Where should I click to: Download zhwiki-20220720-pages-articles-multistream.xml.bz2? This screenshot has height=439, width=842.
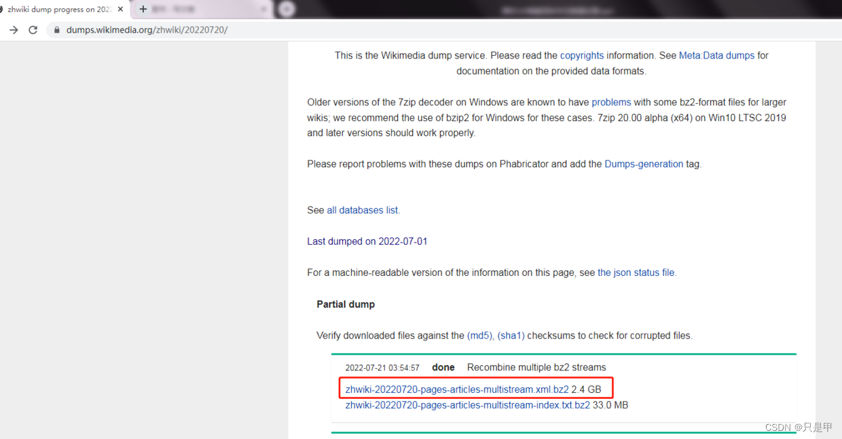(x=457, y=390)
